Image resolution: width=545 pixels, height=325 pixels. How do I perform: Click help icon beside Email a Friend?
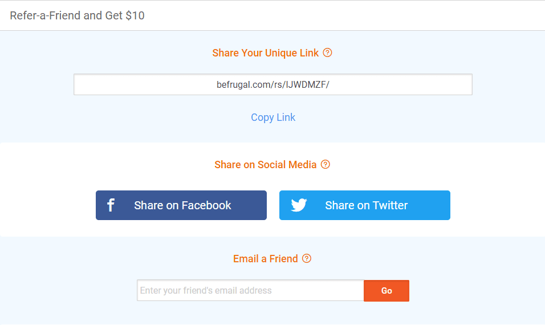[x=307, y=258]
